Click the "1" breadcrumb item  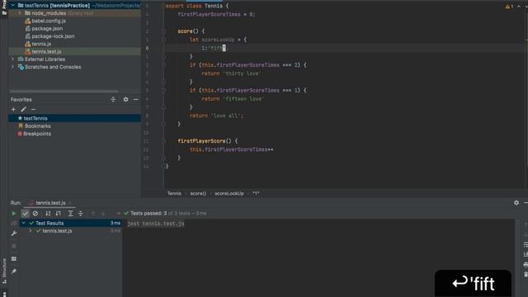click(x=256, y=193)
